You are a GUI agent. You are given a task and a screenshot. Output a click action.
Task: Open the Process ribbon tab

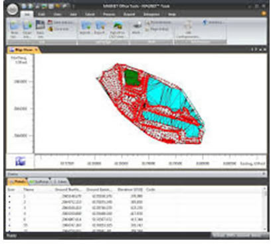tap(109, 15)
